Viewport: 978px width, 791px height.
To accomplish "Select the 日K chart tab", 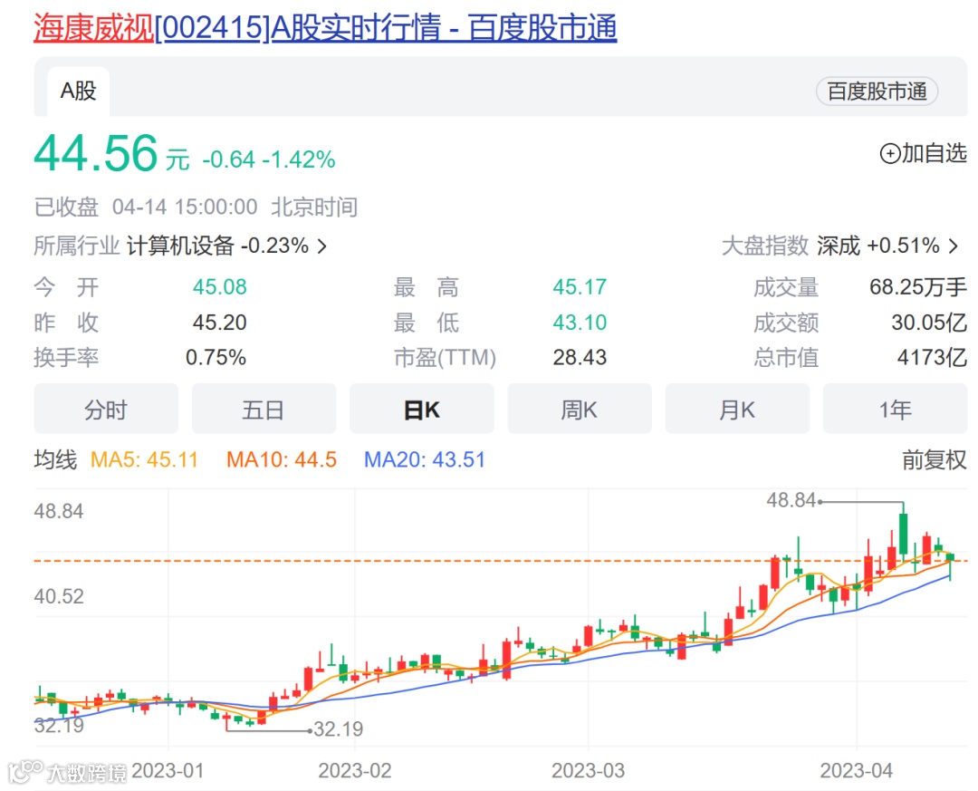I will tap(422, 410).
